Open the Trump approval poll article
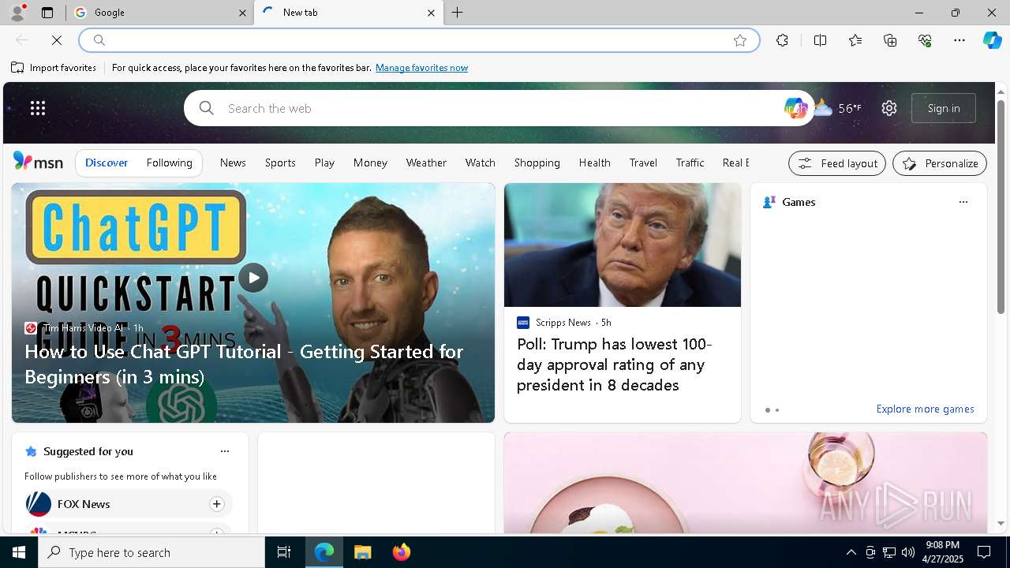Image resolution: width=1010 pixels, height=568 pixels. coord(615,364)
